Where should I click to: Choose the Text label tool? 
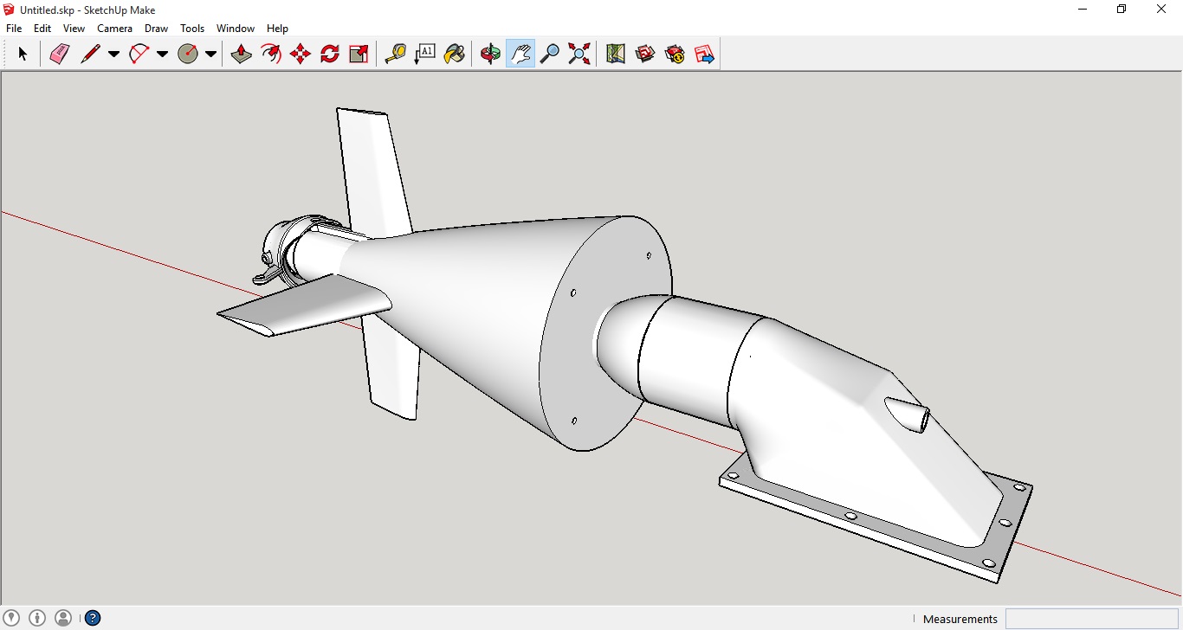(x=425, y=55)
